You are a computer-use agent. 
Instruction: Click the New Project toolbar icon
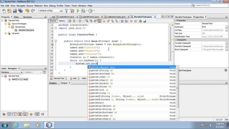[9, 11]
